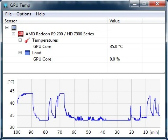Click the Sensor column header
The width and height of the screenshot is (168, 140).
point(55,21)
